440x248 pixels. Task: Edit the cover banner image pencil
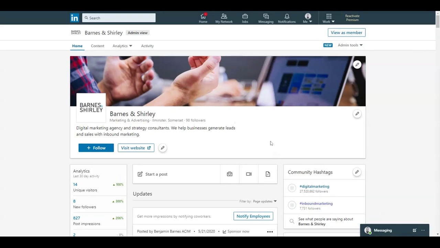pyautogui.click(x=357, y=64)
